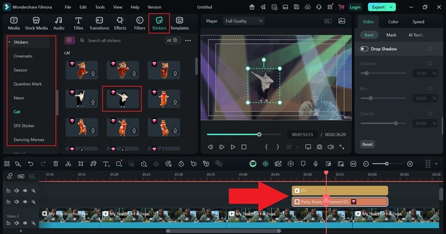Mute the Party Animal track speaker

(17, 202)
